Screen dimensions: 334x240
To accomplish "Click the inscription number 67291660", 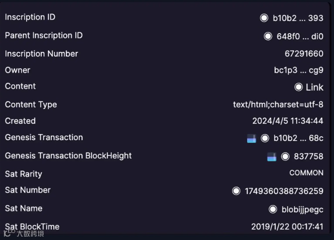I will (304, 54).
